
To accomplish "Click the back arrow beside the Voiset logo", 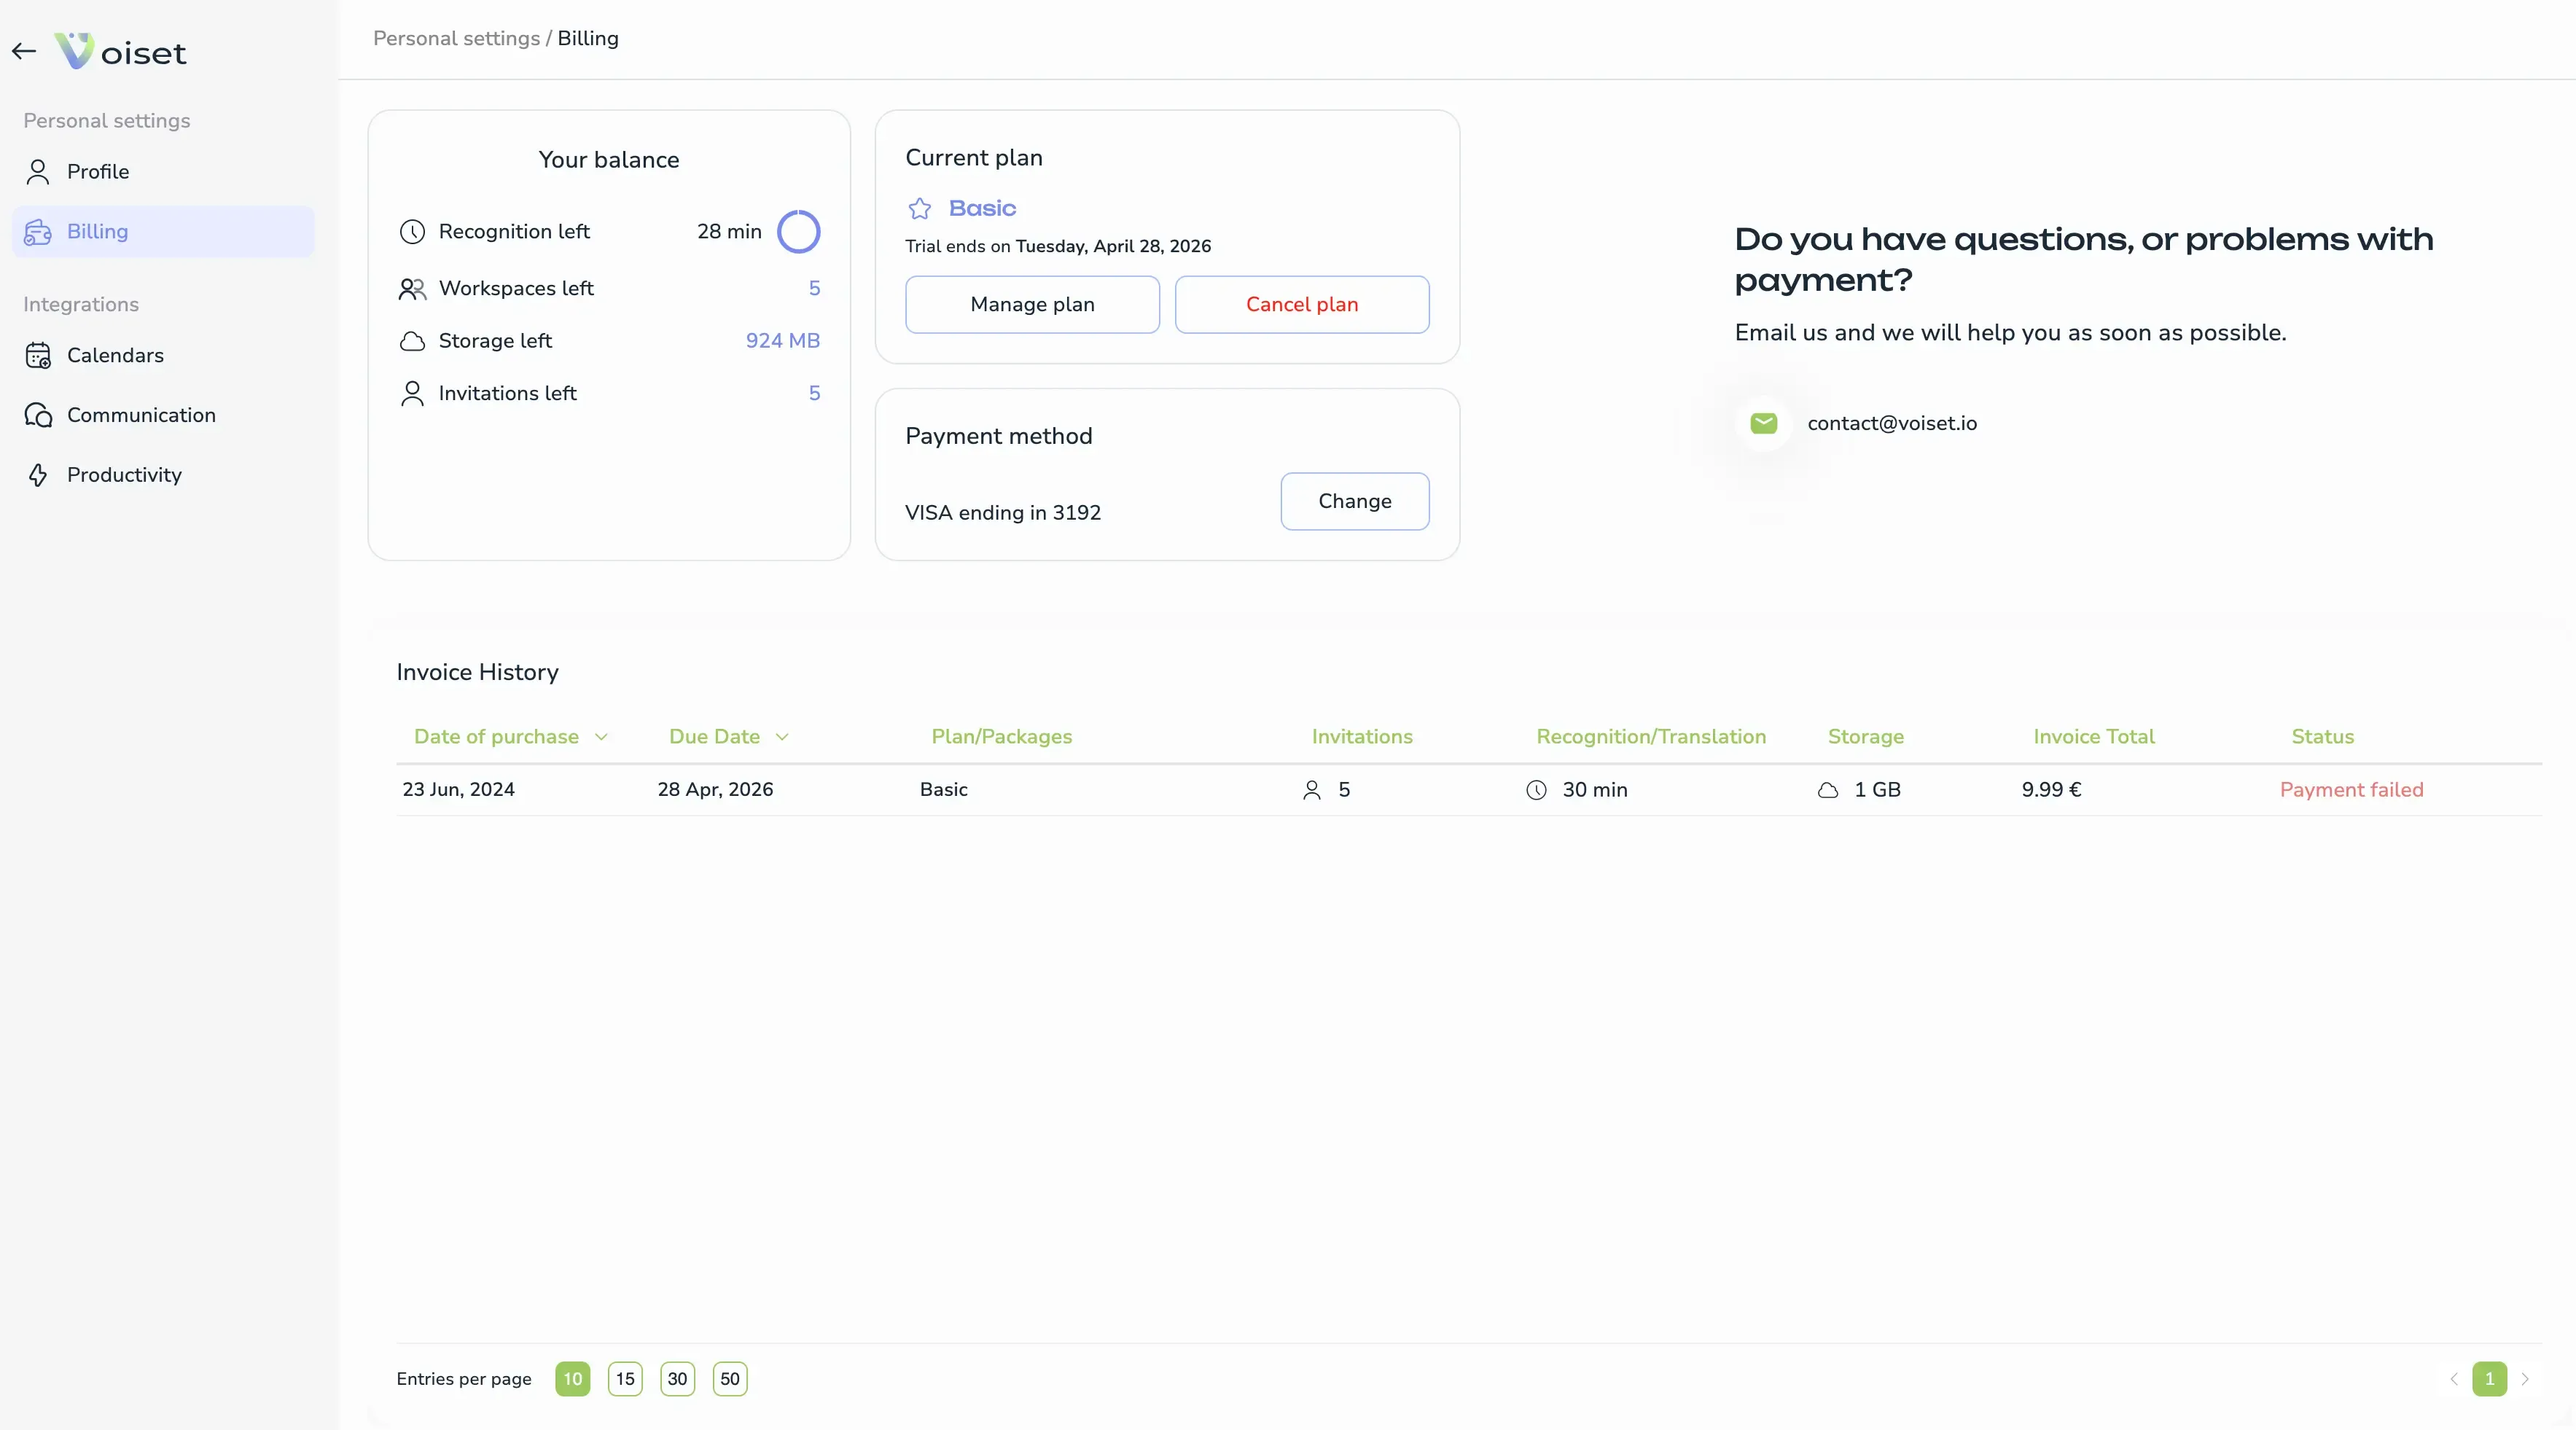I will [x=23, y=50].
